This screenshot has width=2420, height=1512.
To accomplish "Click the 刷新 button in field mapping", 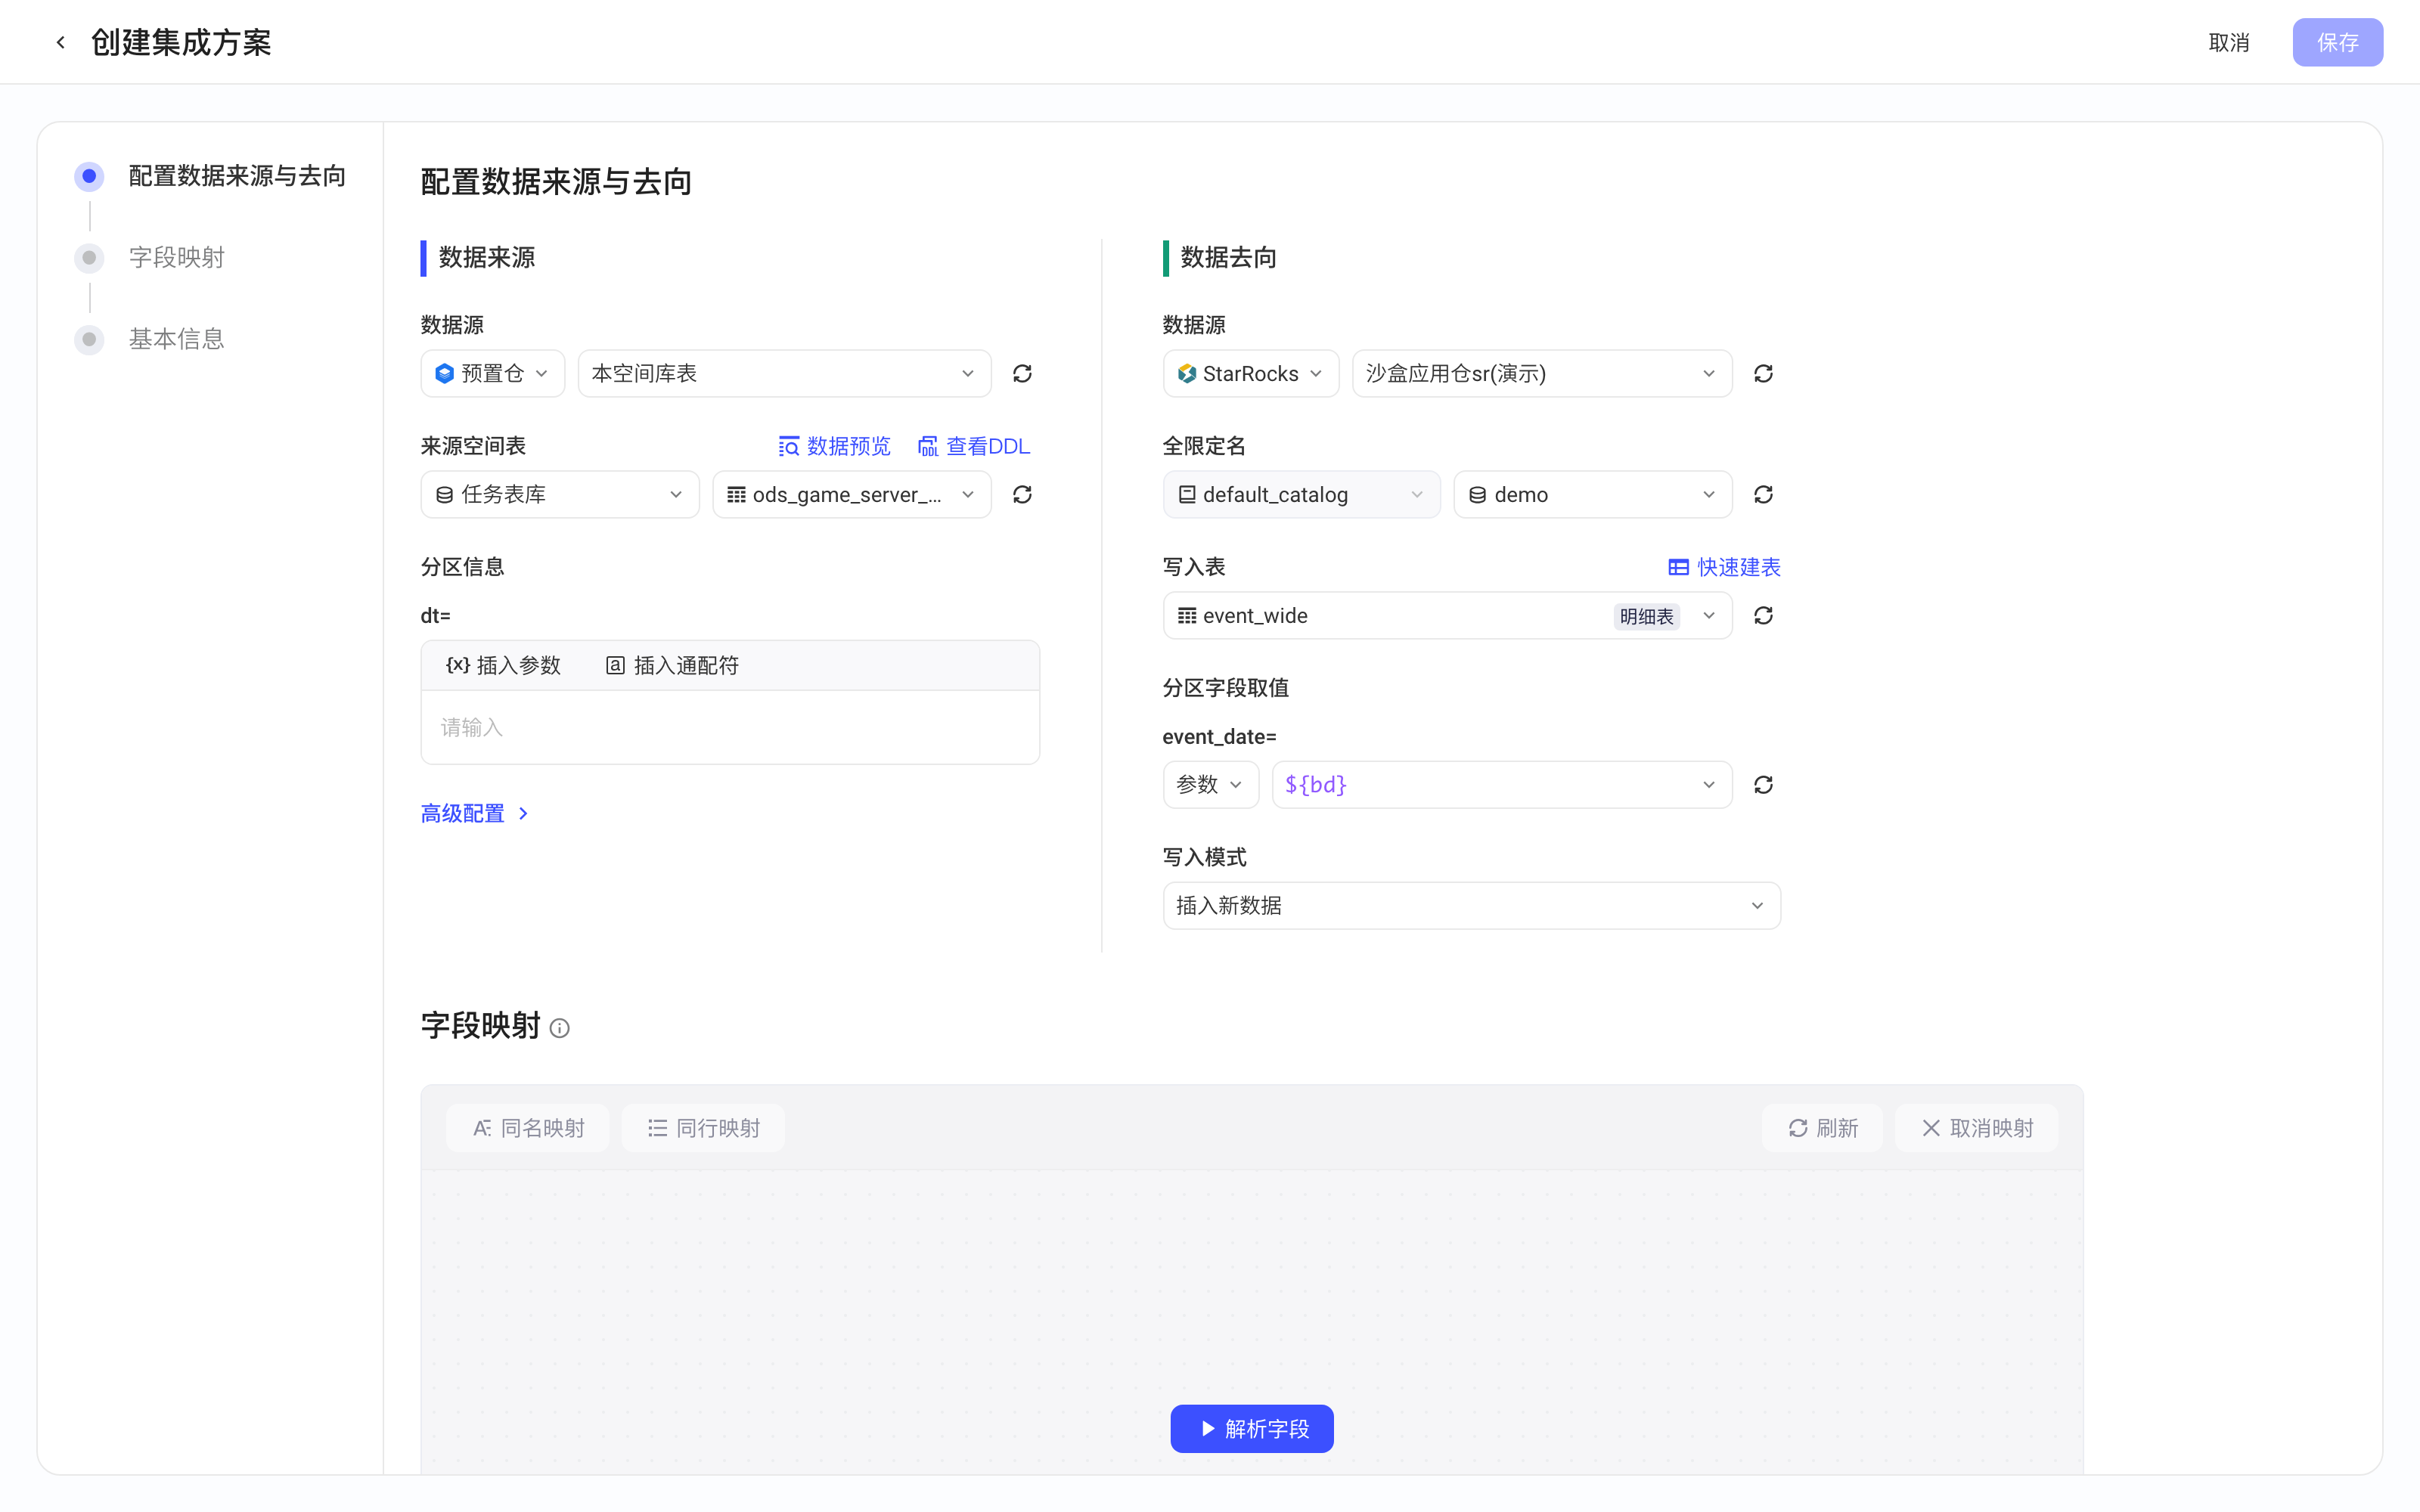I will pos(1822,1128).
